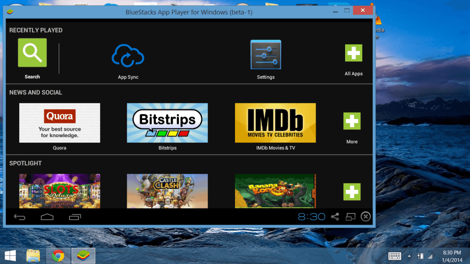470x264 pixels.
Task: Launch Slots Deluxe game thumbnail
Action: (59, 191)
